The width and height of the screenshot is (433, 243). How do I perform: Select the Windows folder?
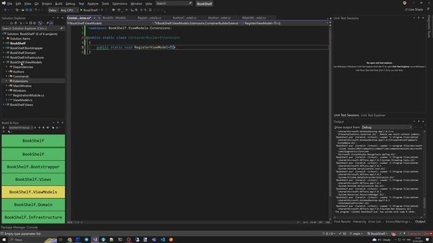[20, 90]
